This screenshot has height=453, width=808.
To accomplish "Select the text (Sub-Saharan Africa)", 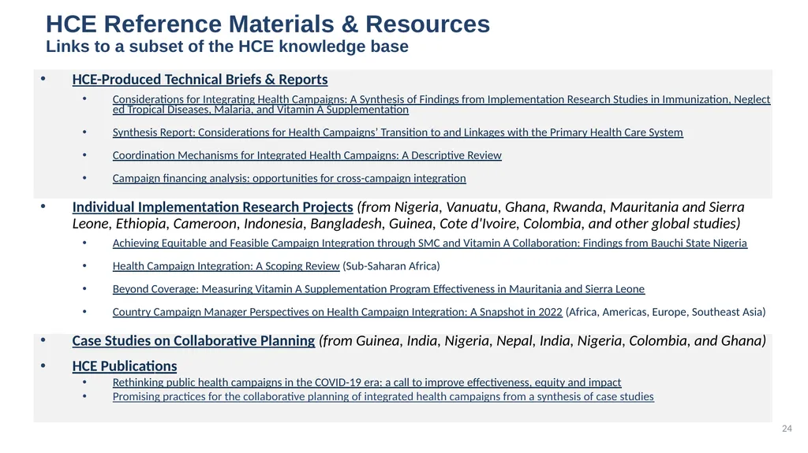I will pyautogui.click(x=391, y=266).
